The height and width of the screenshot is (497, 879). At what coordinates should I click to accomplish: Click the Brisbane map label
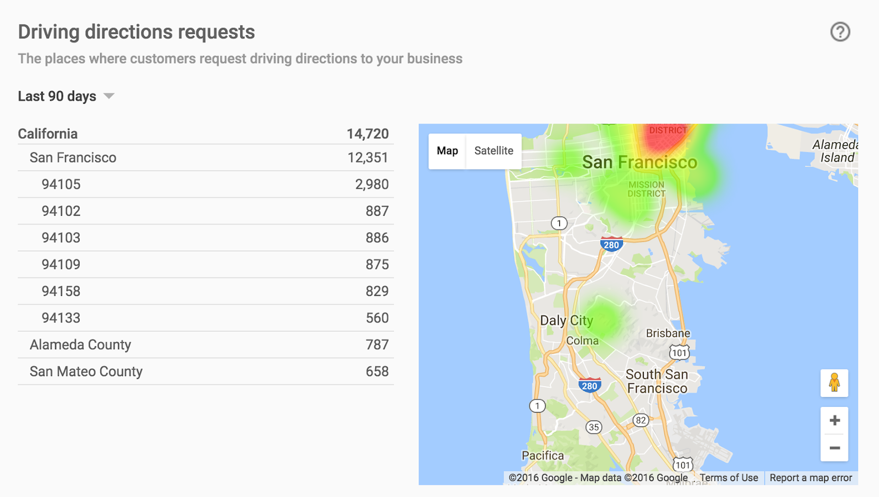point(668,333)
